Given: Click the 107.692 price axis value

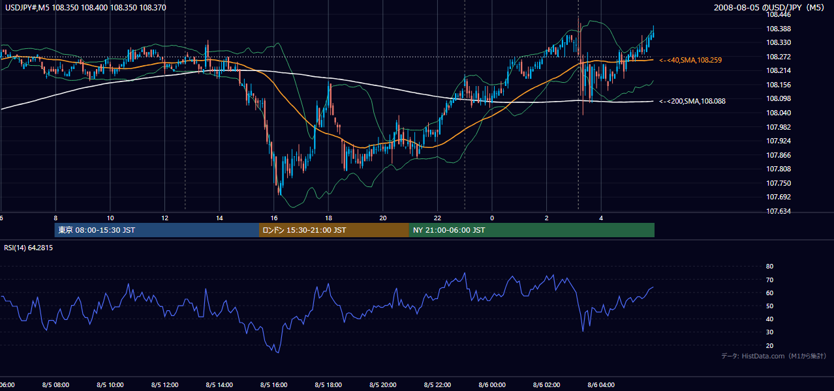Looking at the screenshot, I should (777, 197).
